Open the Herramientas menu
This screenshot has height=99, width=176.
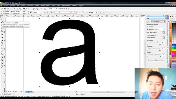(66, 5)
